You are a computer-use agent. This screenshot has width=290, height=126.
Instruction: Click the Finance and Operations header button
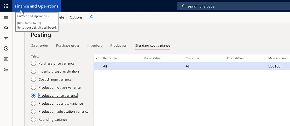pos(37,6)
